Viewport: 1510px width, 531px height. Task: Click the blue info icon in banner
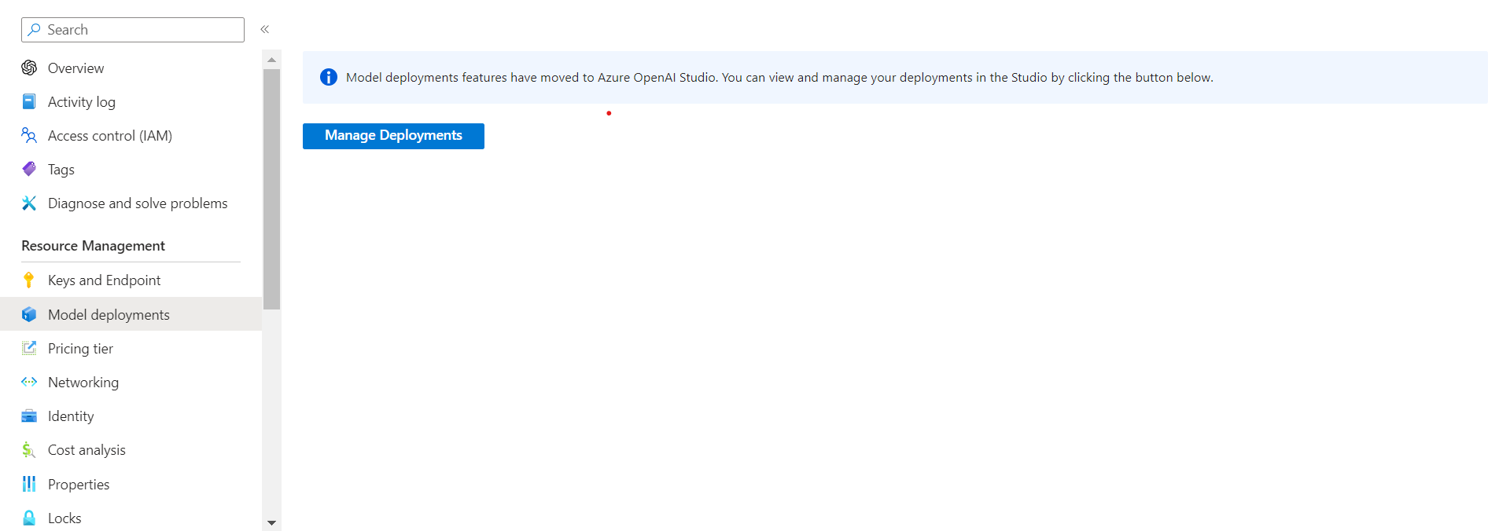click(329, 77)
